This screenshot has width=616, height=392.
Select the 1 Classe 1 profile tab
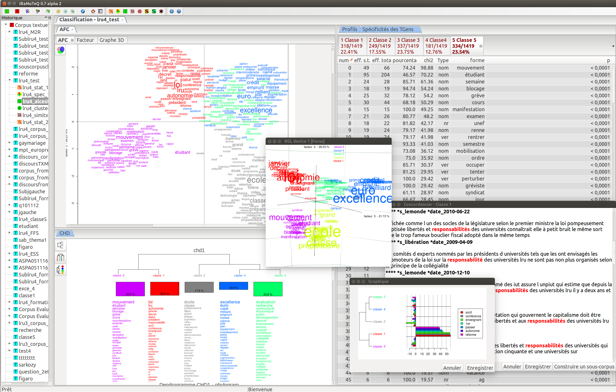pos(351,46)
